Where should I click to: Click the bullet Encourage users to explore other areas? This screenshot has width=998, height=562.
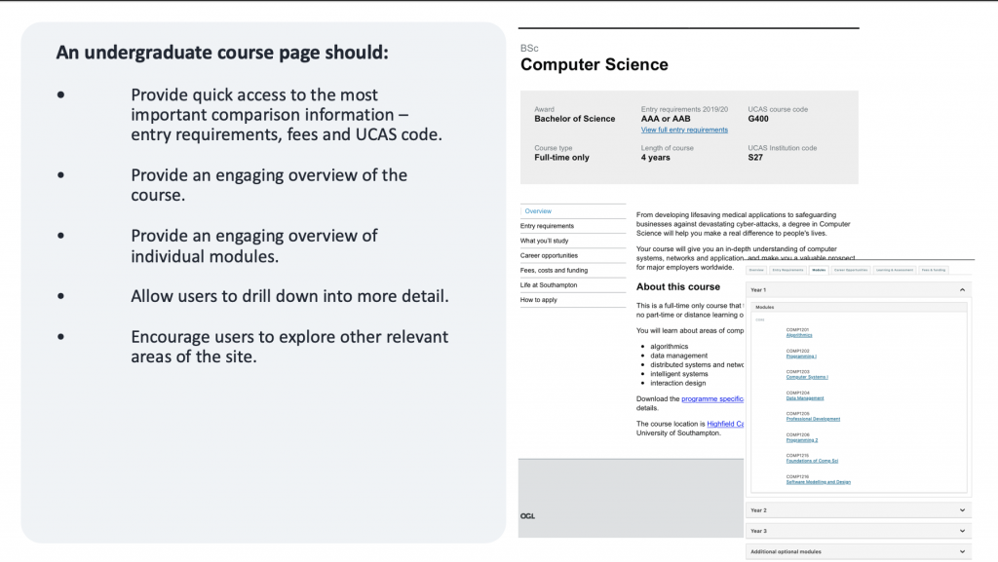[289, 347]
